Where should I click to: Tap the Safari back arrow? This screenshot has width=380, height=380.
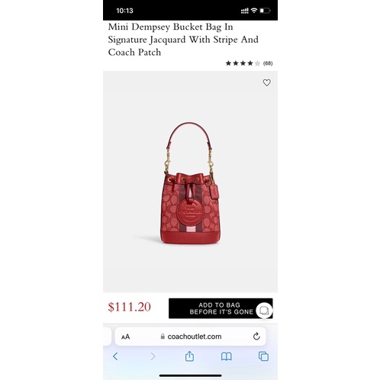[115, 356]
